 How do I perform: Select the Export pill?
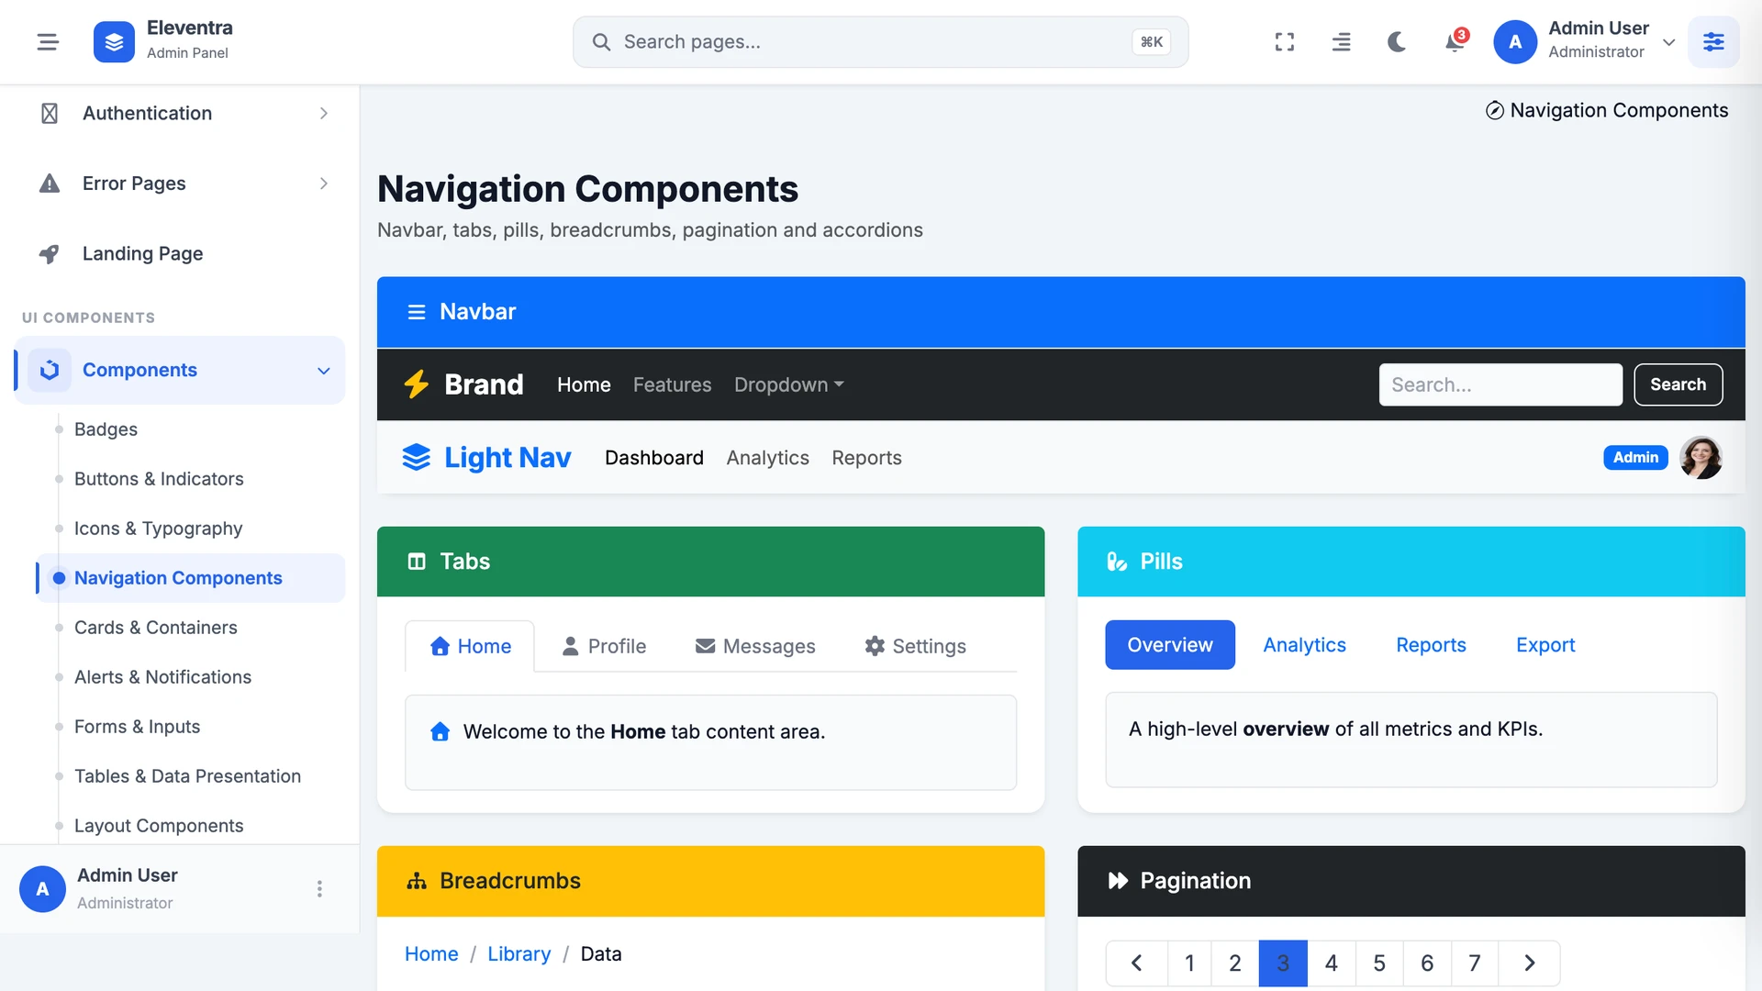pyautogui.click(x=1545, y=645)
